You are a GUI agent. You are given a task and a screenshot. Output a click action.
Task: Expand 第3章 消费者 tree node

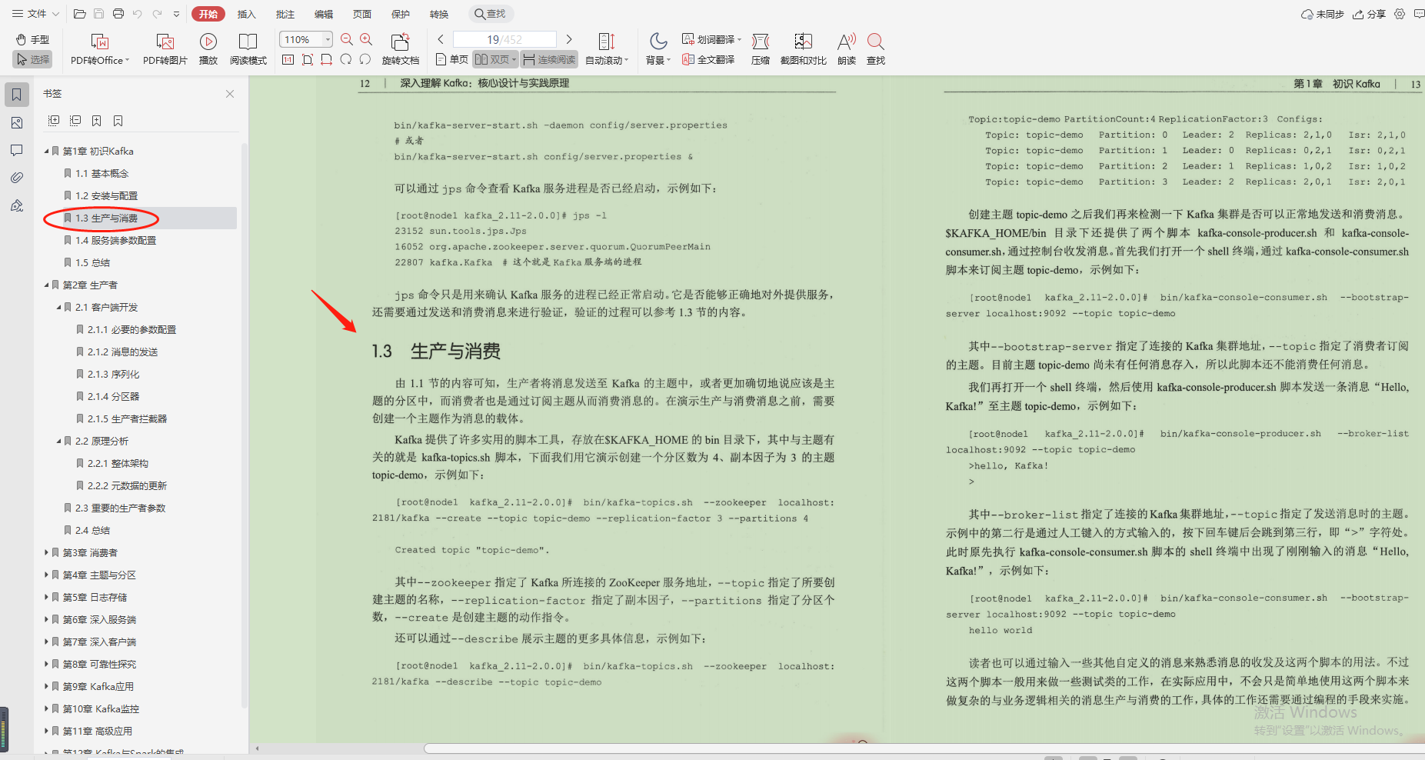46,552
